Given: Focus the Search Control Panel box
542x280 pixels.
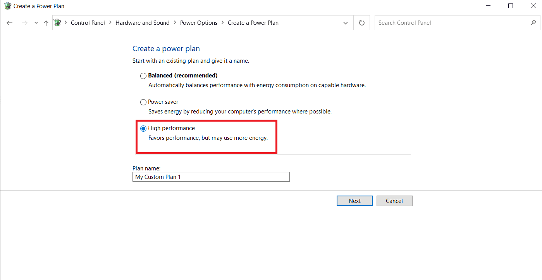Looking at the screenshot, I should [451, 23].
